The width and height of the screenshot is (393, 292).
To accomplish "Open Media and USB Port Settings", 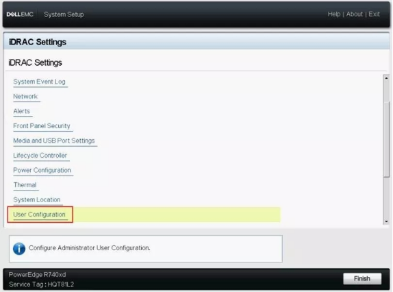I will pyautogui.click(x=54, y=141).
